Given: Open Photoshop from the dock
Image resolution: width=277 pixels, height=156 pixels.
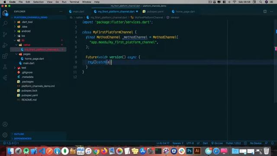Looking at the screenshot, I should pyautogui.click(x=190, y=151).
